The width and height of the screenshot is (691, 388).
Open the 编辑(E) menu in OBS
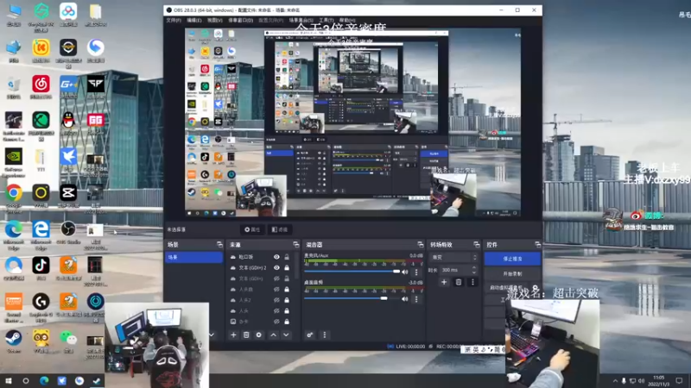(193, 20)
